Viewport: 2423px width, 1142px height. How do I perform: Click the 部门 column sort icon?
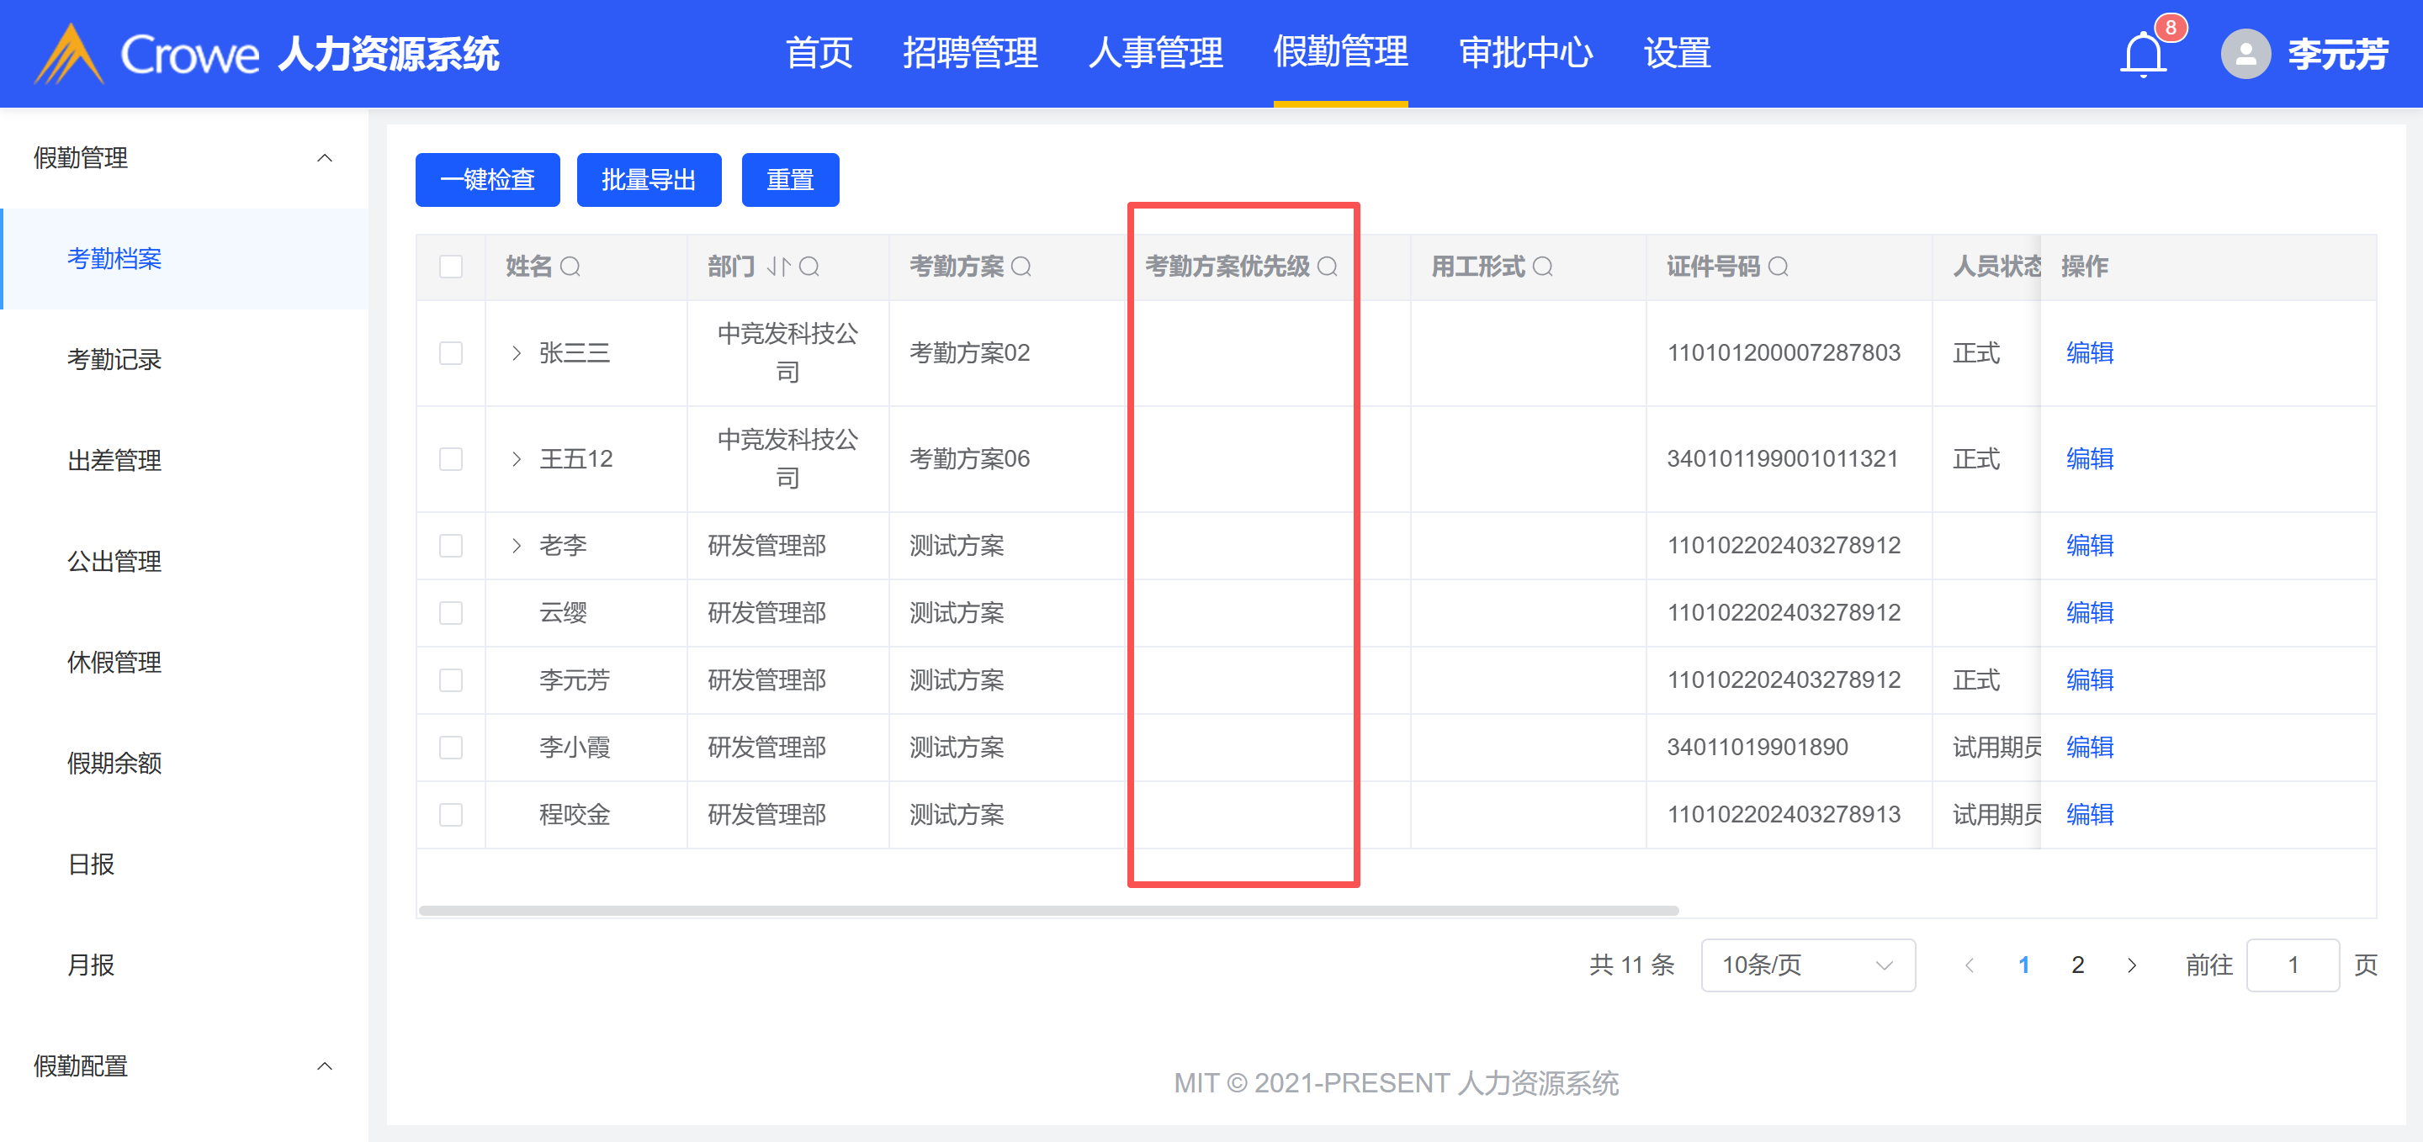(778, 267)
